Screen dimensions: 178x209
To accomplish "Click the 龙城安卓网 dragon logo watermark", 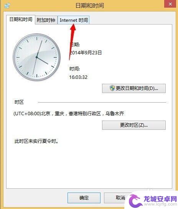I will (x=135, y=201).
